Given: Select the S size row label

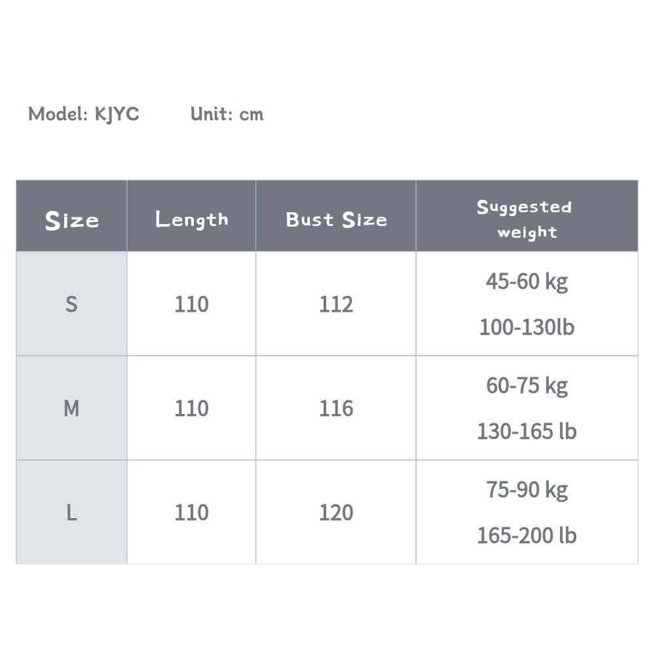Looking at the screenshot, I should point(71,304).
